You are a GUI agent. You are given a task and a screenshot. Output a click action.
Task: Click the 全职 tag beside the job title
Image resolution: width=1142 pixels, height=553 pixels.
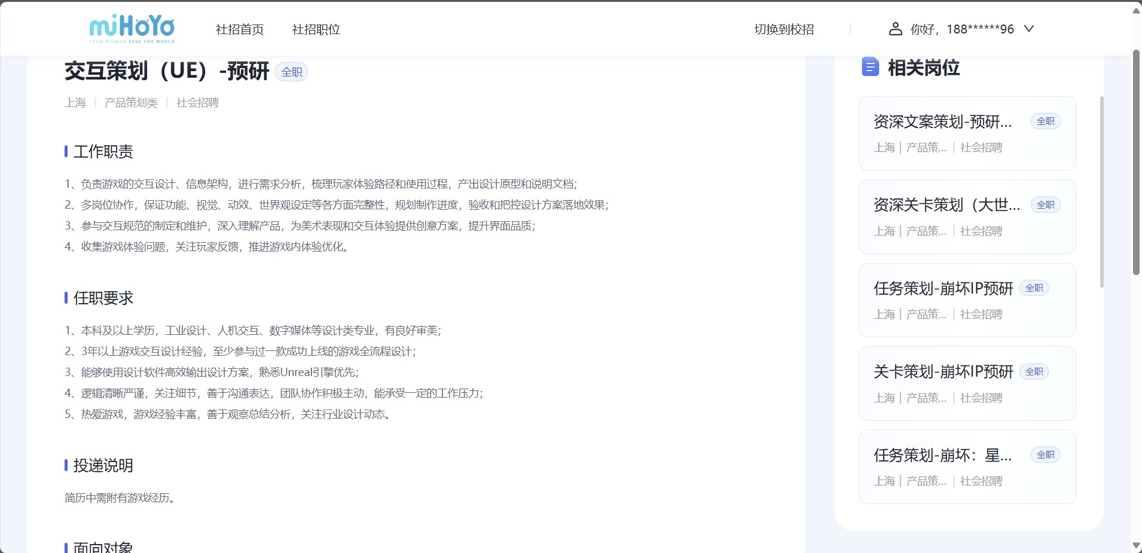click(x=292, y=72)
